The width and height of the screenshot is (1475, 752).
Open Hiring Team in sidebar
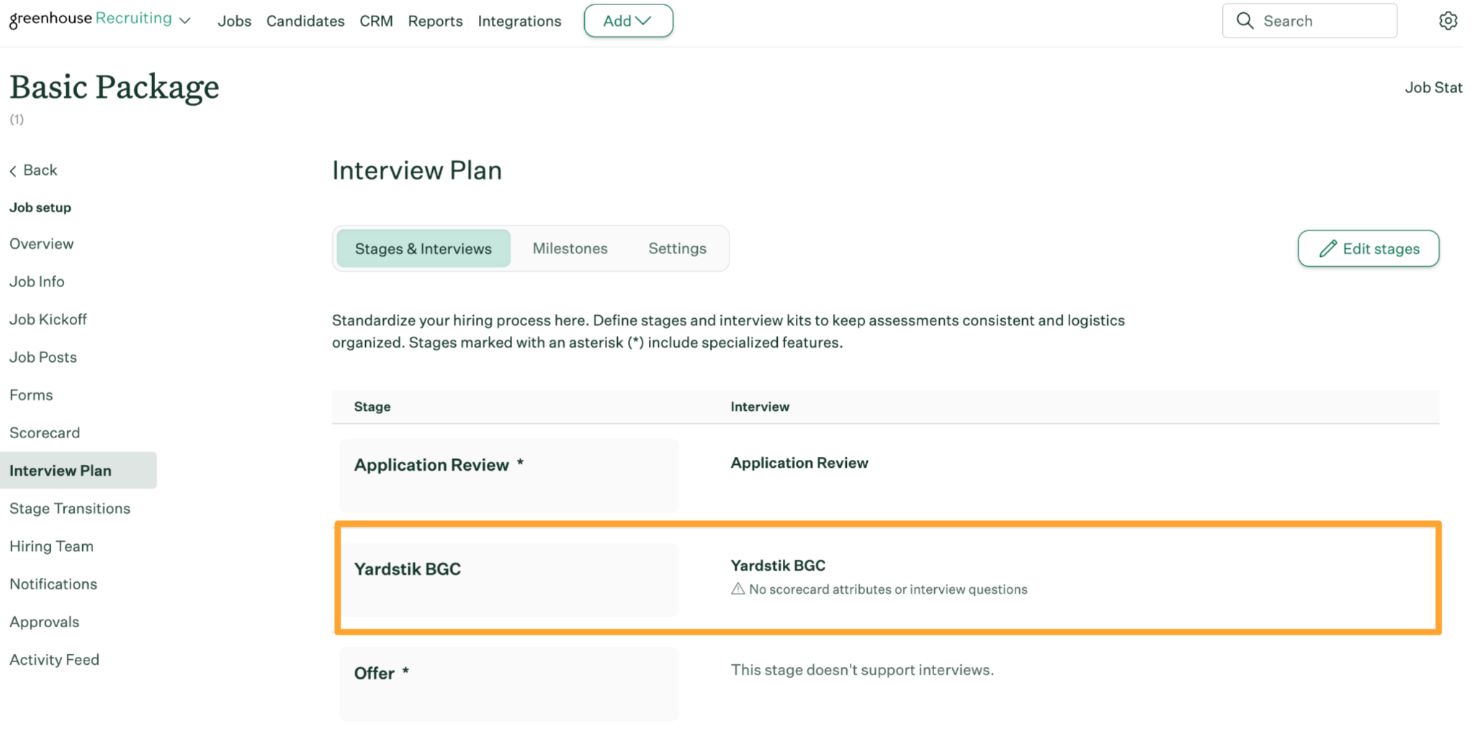(51, 546)
